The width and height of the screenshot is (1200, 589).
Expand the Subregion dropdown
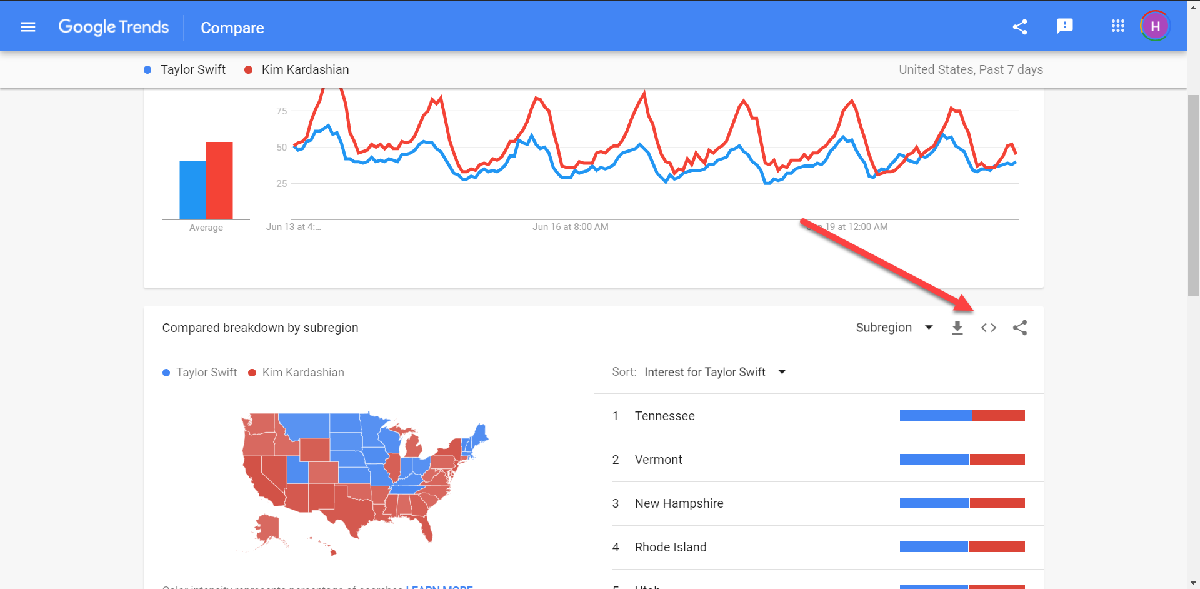coord(894,328)
